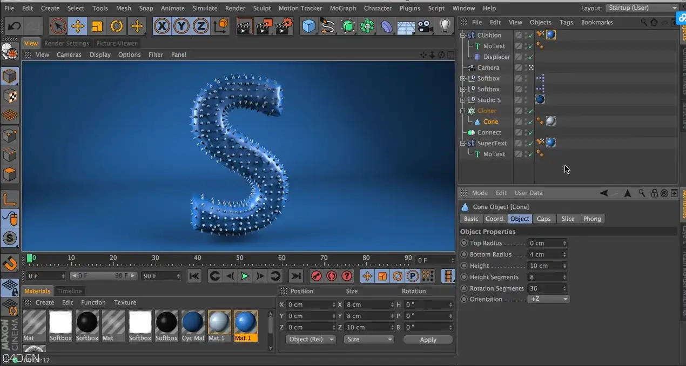Toggle the X-axis lock icon
Screen dimensions: 686x366
coord(162,26)
